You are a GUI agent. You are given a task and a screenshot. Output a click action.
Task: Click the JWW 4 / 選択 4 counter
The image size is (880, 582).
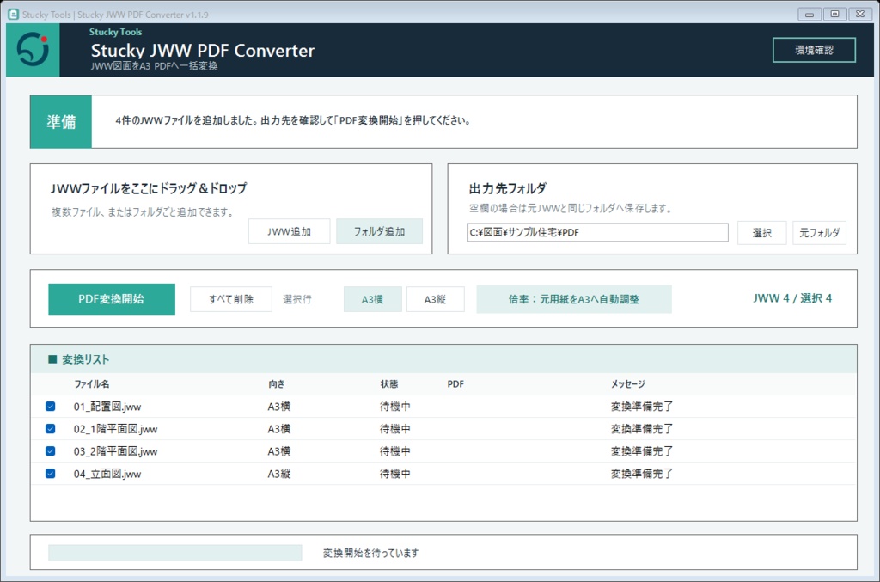(792, 298)
